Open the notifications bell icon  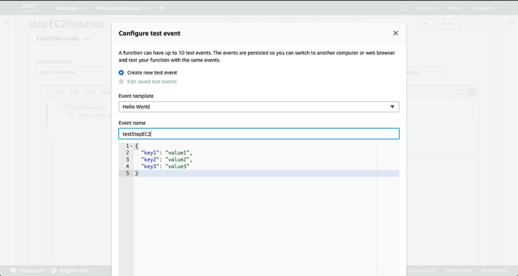click(405, 8)
